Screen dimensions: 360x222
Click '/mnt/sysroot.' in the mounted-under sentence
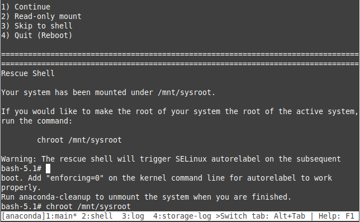tap(187, 92)
